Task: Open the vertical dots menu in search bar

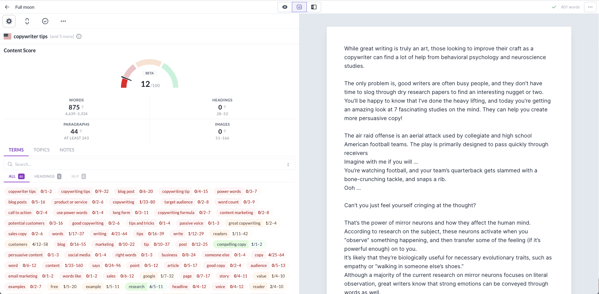Action: [288, 164]
